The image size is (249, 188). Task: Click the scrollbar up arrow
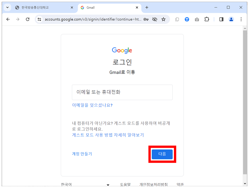245,28
